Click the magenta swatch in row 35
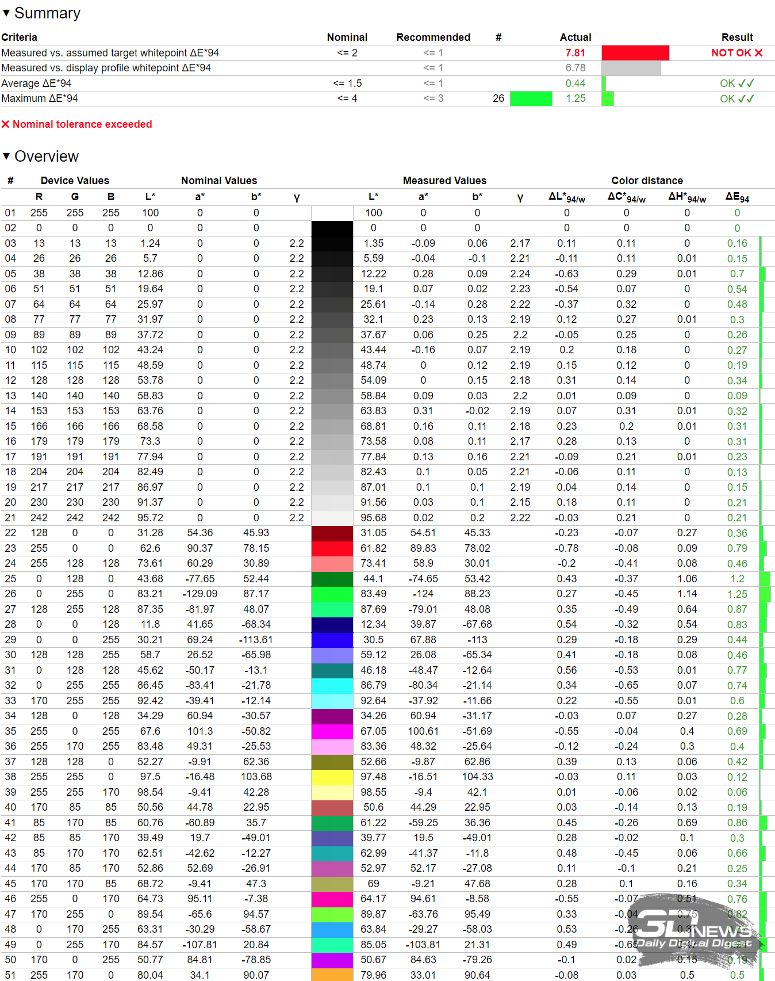 (332, 731)
